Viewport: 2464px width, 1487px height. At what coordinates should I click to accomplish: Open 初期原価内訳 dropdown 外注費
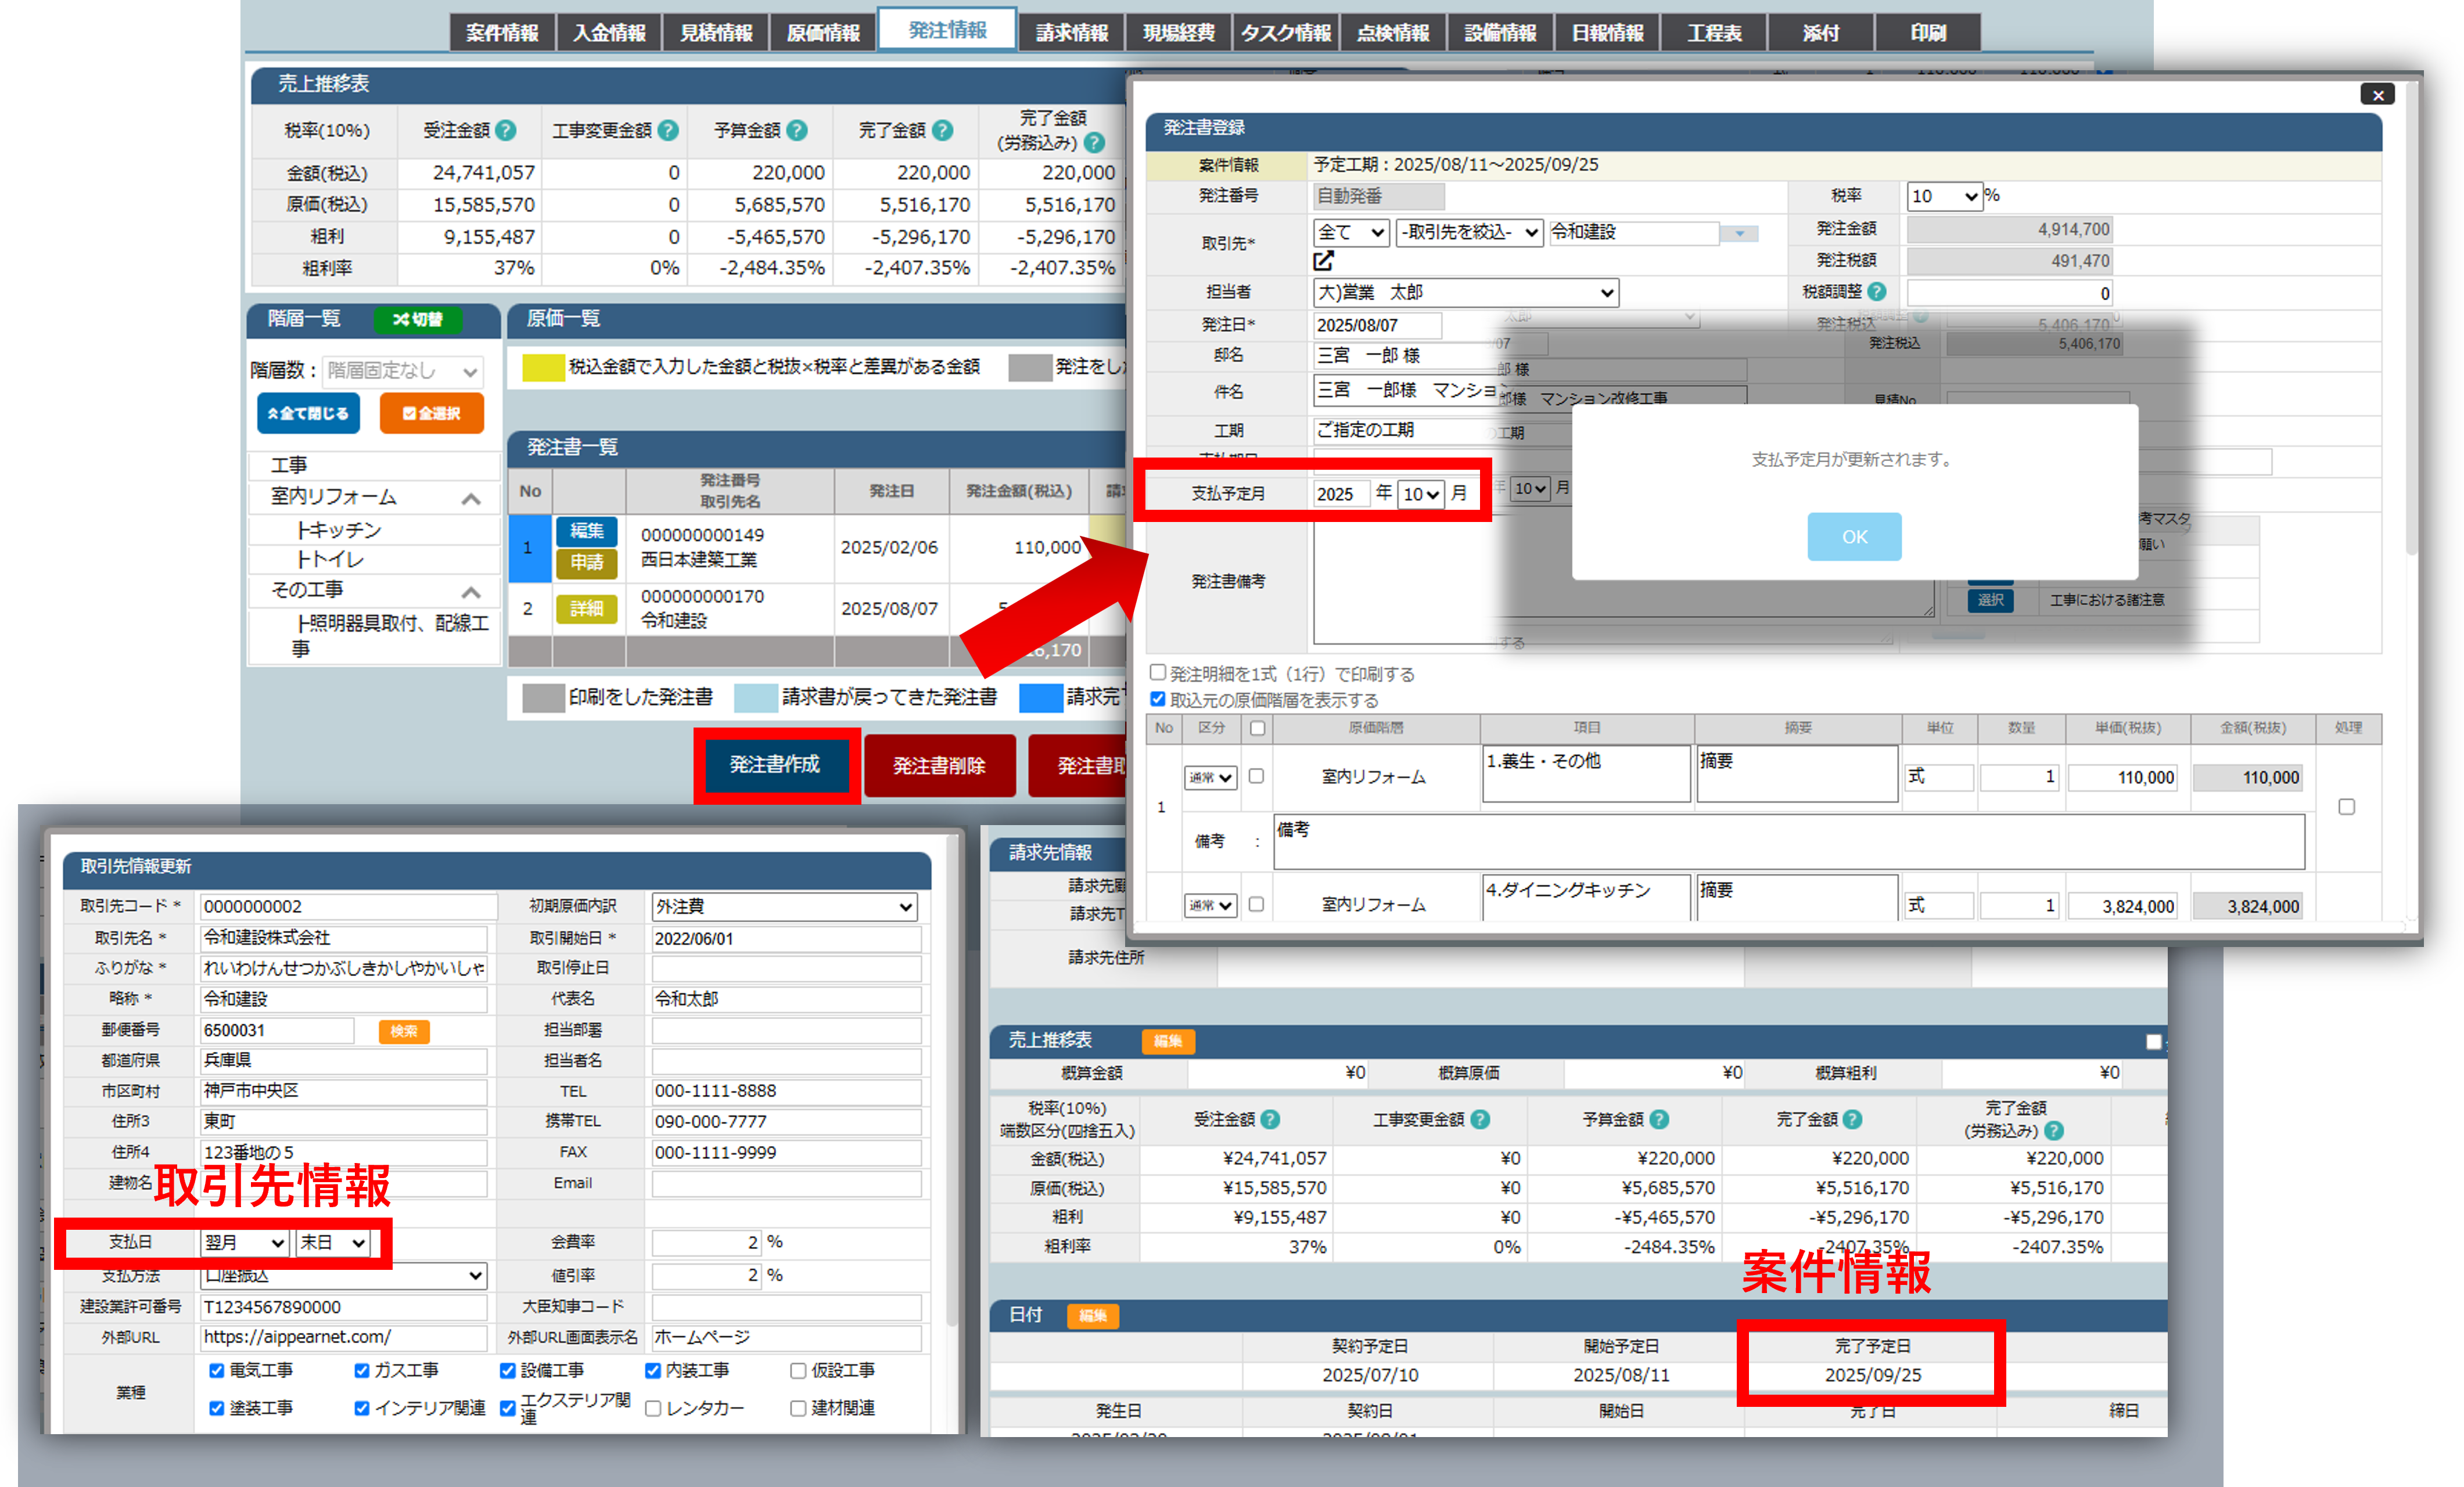click(x=784, y=906)
